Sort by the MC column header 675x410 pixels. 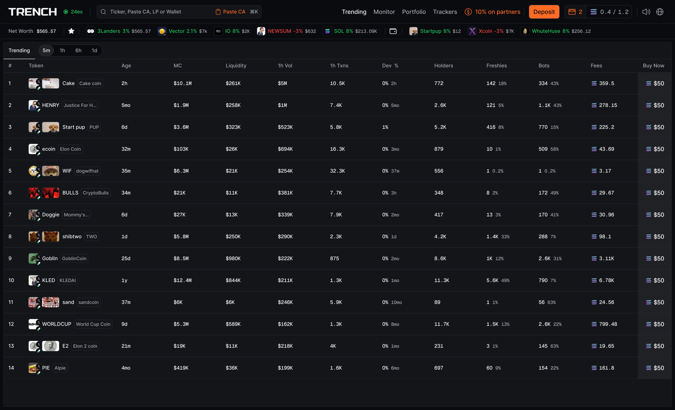click(178, 66)
